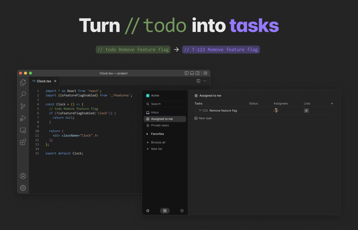Toggle the primary sidebar layout button
358x230 pixels.
[x=186, y=73]
